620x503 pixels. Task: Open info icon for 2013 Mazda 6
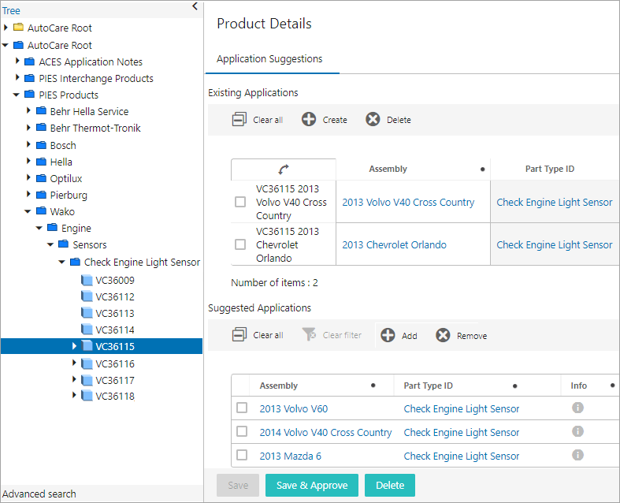(577, 455)
